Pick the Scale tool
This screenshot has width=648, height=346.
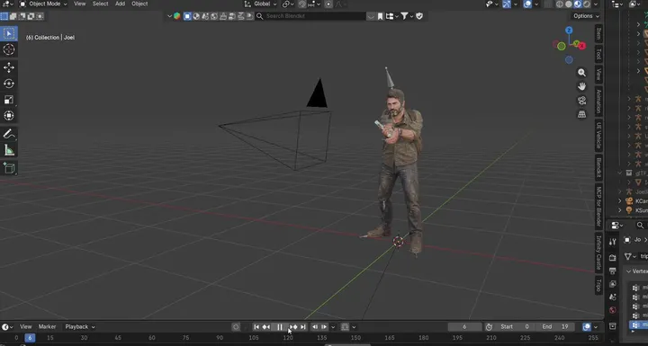(x=9, y=100)
